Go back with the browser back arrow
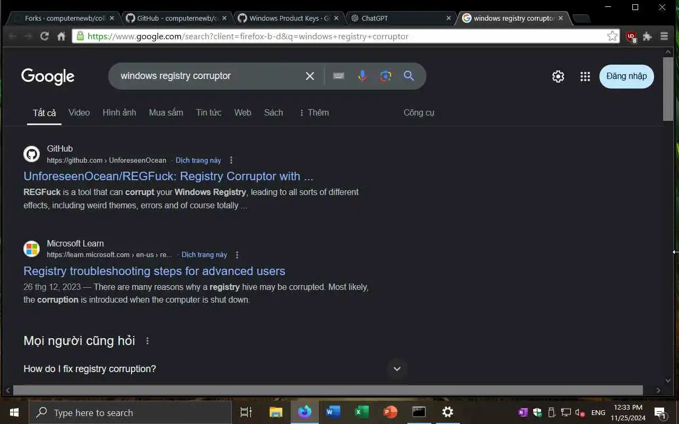This screenshot has height=424, width=679. [x=13, y=36]
